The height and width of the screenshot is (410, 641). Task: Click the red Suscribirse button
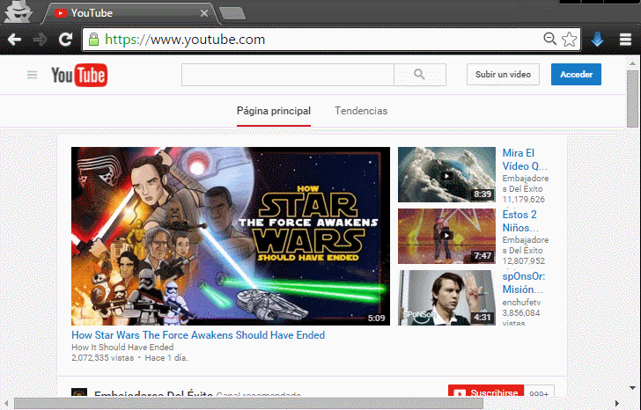tap(486, 392)
